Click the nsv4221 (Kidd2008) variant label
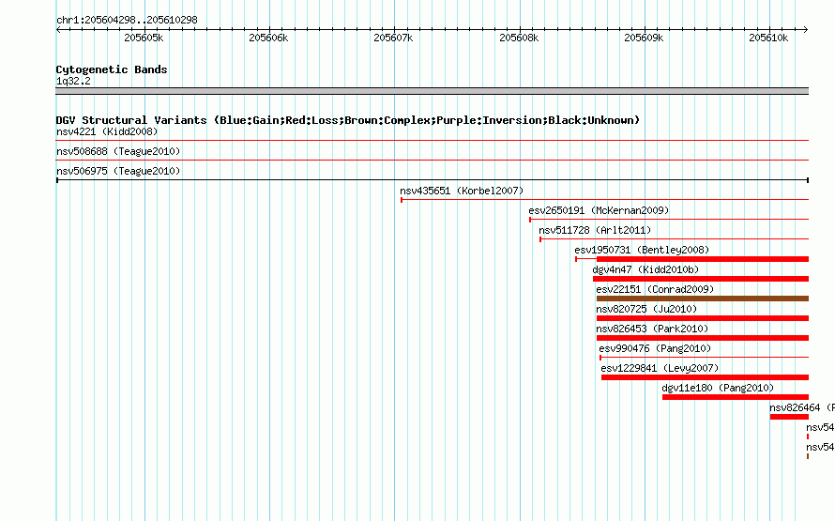This screenshot has height=521, width=835. coord(107,131)
